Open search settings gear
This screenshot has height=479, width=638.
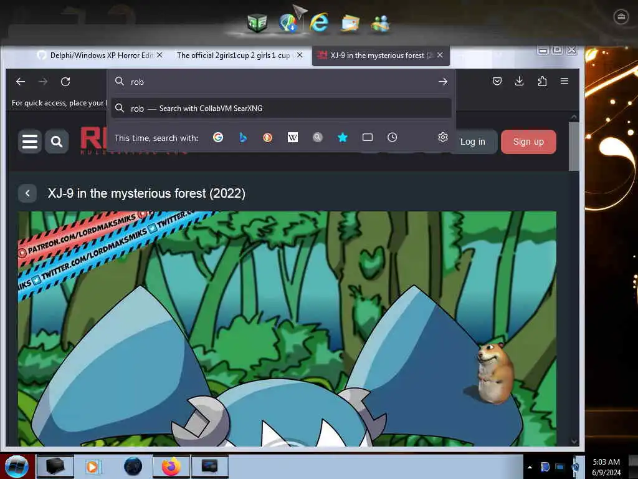point(443,137)
